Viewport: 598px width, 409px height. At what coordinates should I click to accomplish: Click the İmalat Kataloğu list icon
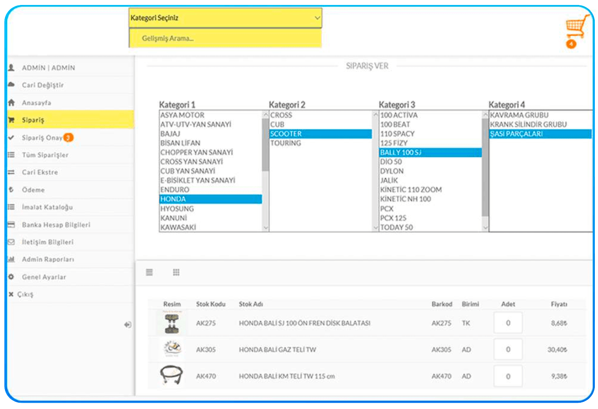click(12, 207)
